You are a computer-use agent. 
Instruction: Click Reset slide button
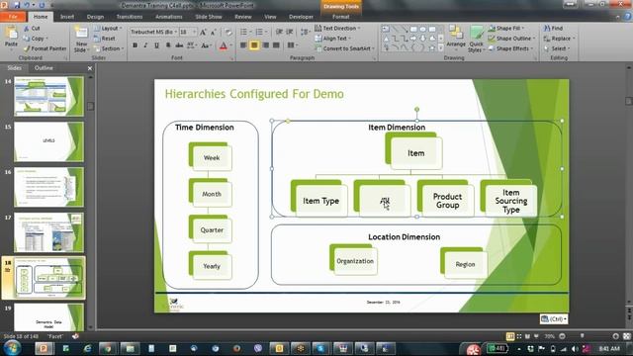(x=105, y=39)
